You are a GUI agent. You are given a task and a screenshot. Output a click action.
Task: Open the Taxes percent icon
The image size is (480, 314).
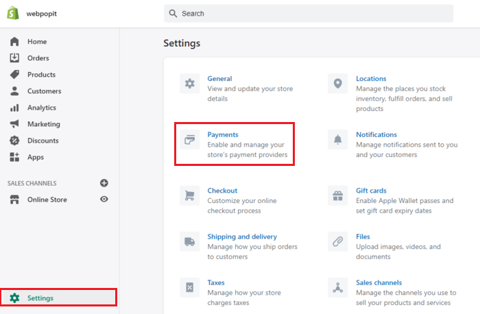[189, 287]
